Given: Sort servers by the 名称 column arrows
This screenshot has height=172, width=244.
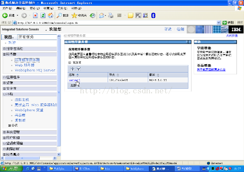Looking at the screenshot, I should [x=78, y=75].
